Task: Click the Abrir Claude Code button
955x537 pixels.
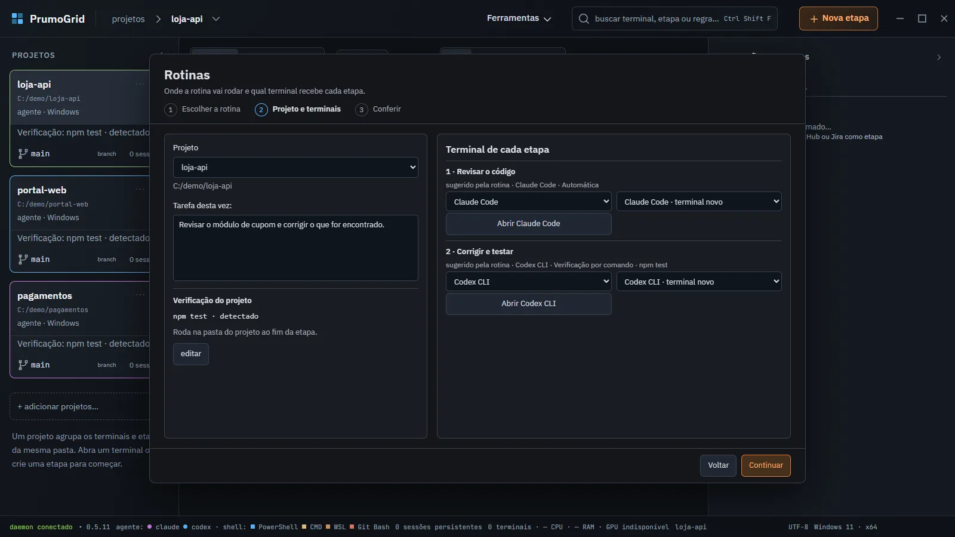Action: tap(528, 224)
